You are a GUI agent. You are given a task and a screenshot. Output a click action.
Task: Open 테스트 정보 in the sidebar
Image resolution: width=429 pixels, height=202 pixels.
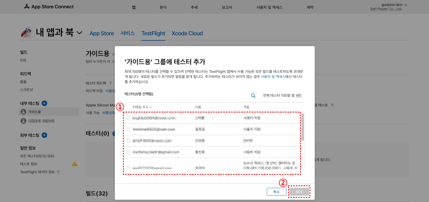(29, 164)
